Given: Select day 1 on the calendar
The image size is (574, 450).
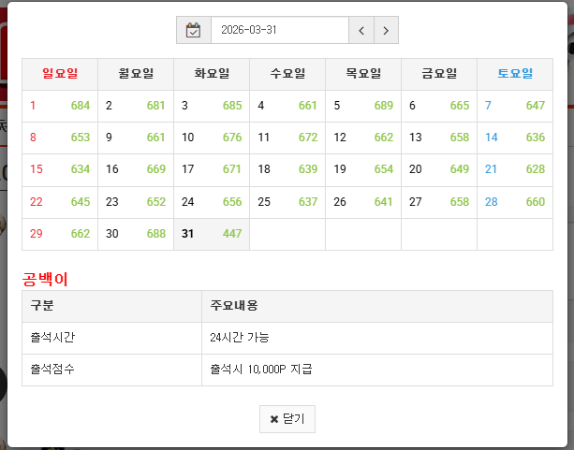Looking at the screenshot, I should pos(34,106).
